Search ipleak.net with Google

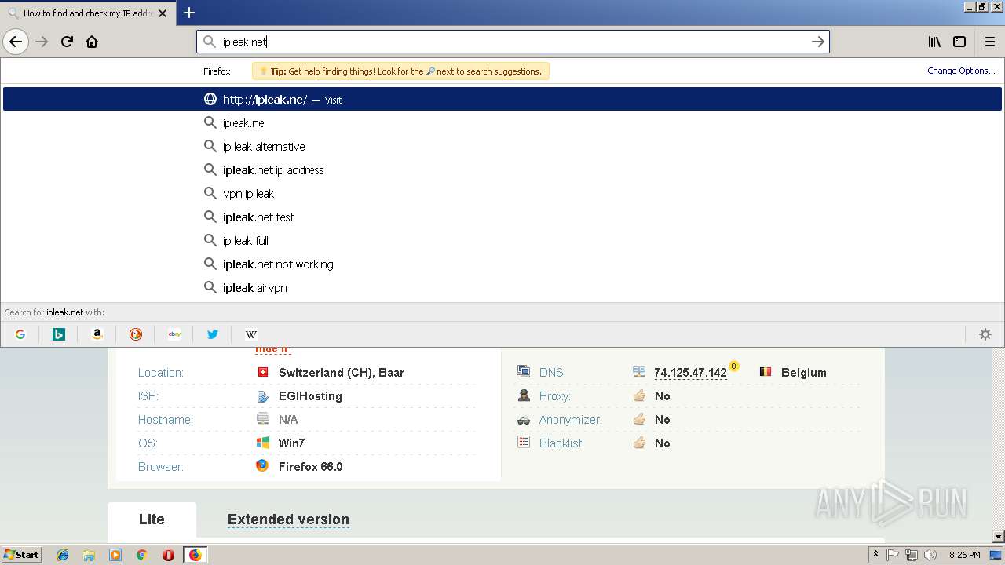pyautogui.click(x=20, y=334)
